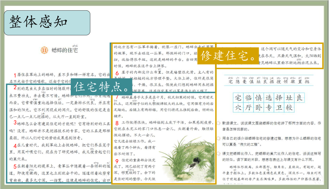329x189 pixels.
Task: Select the 较 cell in the writing grid
Action: tap(289, 108)
